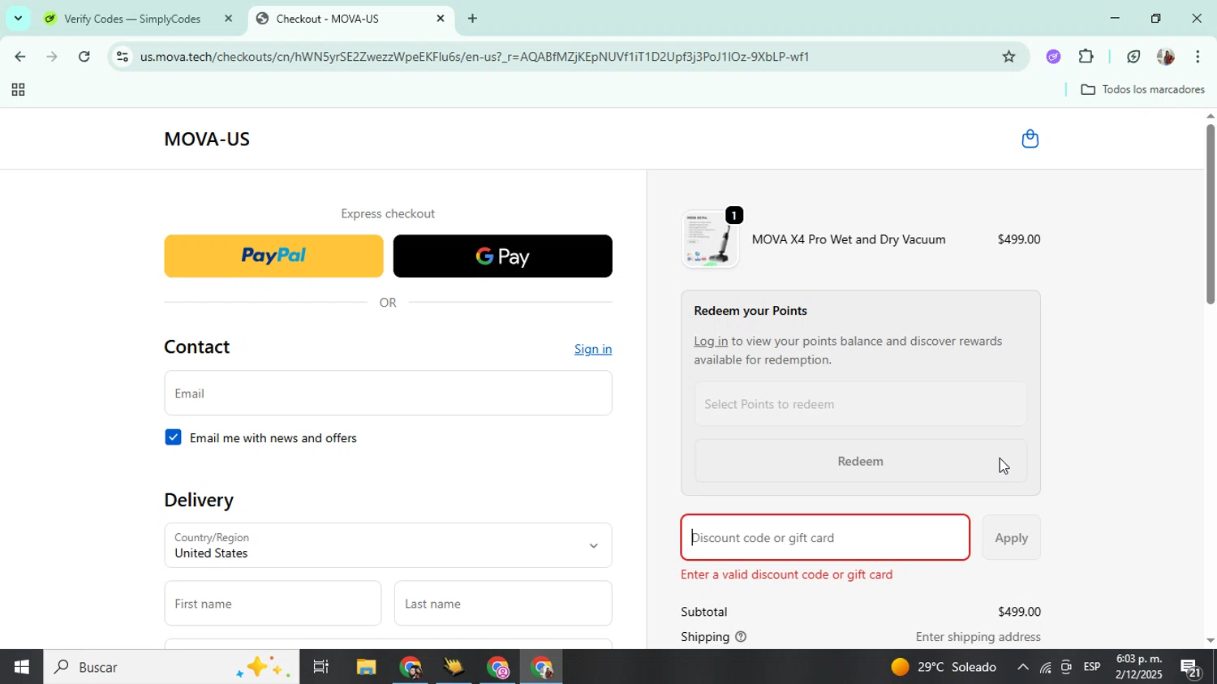The height and width of the screenshot is (684, 1217).
Task: Close the Verify Codes SimplyCodes tab
Action: [228, 18]
